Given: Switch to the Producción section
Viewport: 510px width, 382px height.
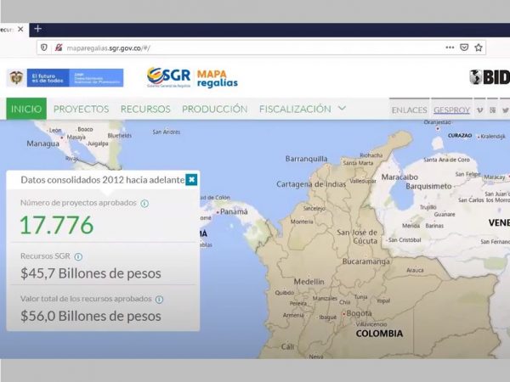Looking at the screenshot, I should [x=214, y=109].
